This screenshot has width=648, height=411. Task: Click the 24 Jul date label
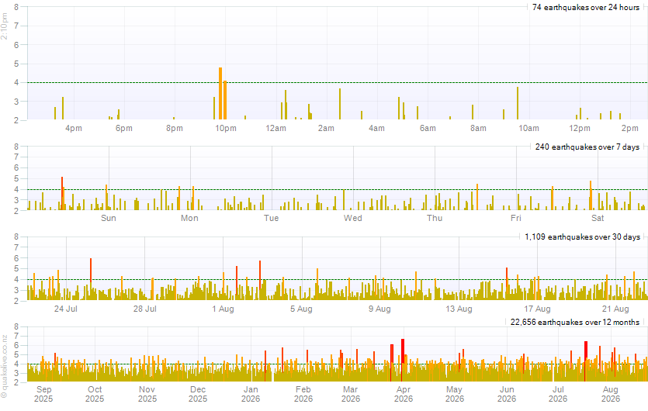pos(66,309)
